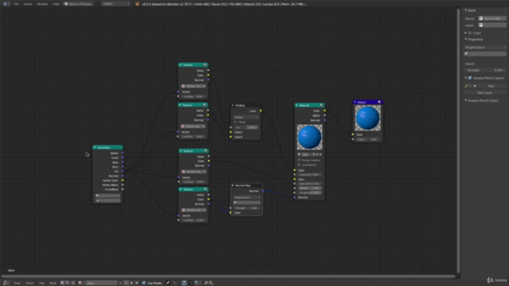Toggle the Grease Pencil Layers checkbox

click(x=470, y=78)
